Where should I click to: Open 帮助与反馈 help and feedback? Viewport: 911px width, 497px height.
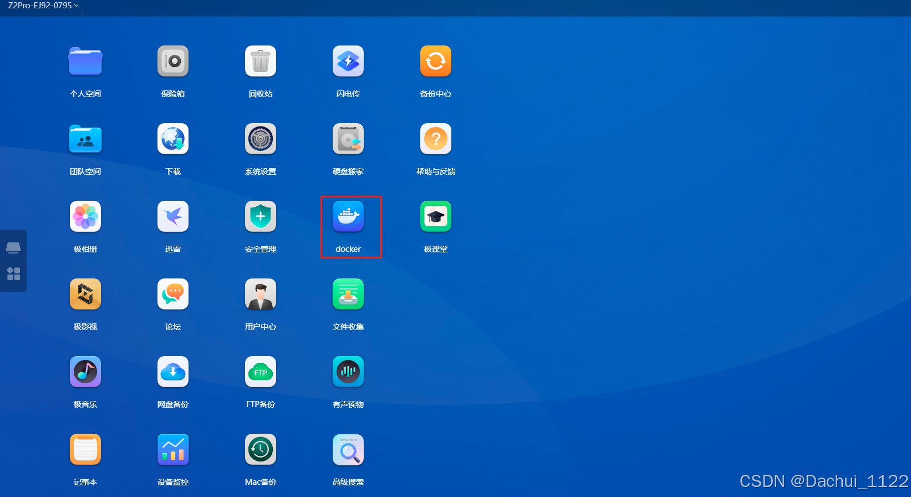(436, 139)
